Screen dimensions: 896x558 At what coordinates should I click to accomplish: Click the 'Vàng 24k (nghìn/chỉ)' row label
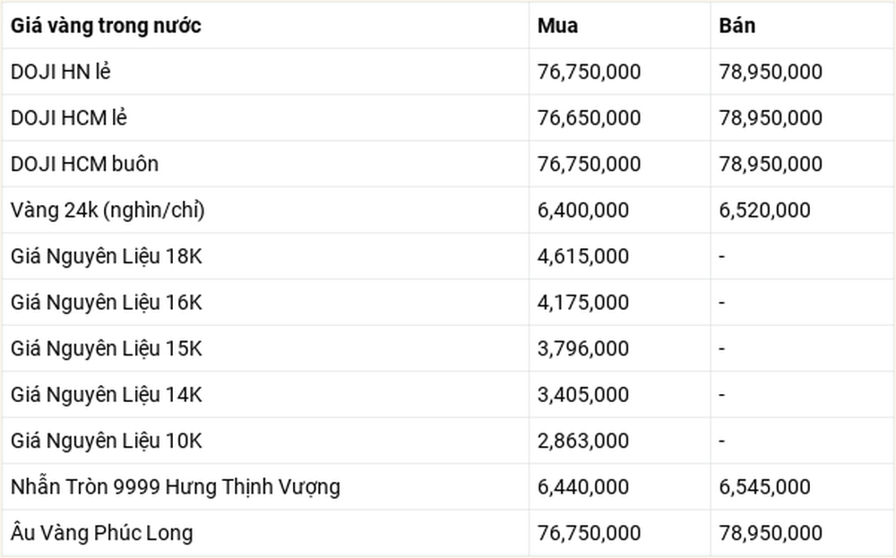point(108,210)
